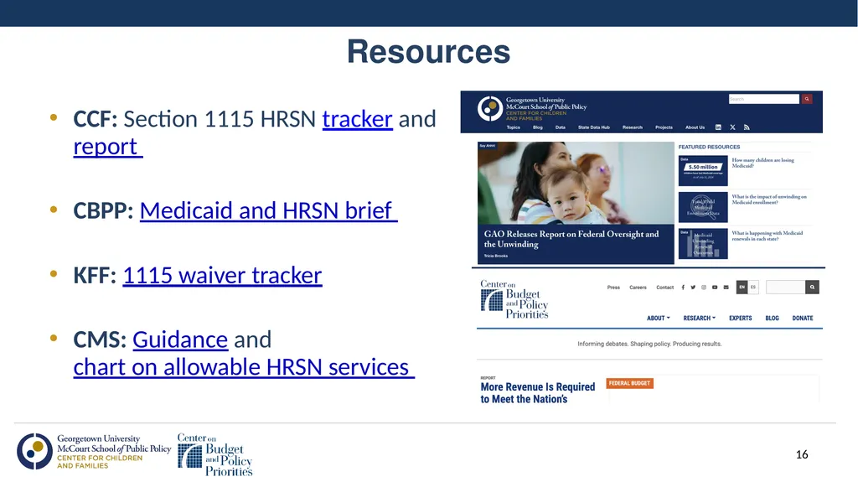
Task: Open 'More Revenue Is Required' report headline
Action: tap(537, 392)
